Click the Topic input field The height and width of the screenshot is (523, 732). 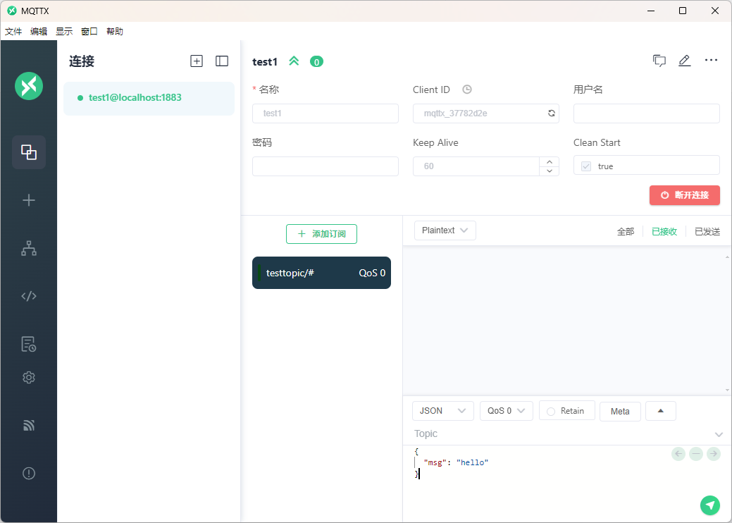(560, 433)
